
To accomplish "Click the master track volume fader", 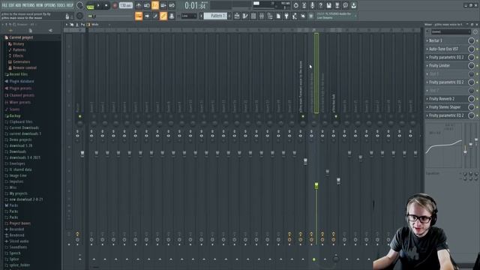I will pyautogui.click(x=82, y=154).
